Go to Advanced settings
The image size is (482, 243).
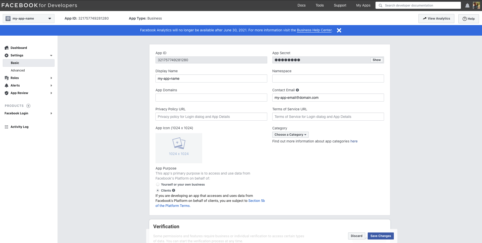click(x=18, y=70)
